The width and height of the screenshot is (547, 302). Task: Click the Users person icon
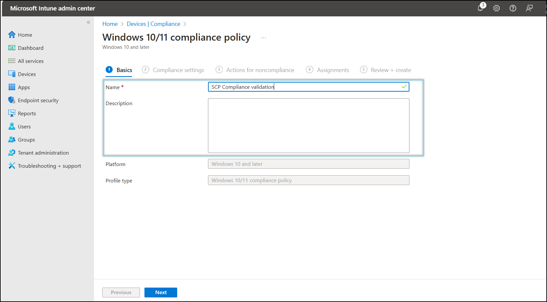tap(12, 126)
